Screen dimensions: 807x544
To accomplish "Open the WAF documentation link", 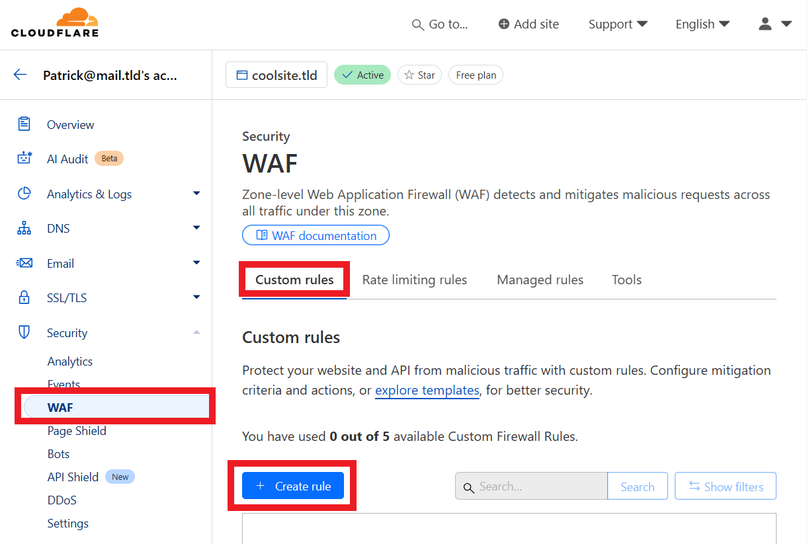I will tap(316, 235).
